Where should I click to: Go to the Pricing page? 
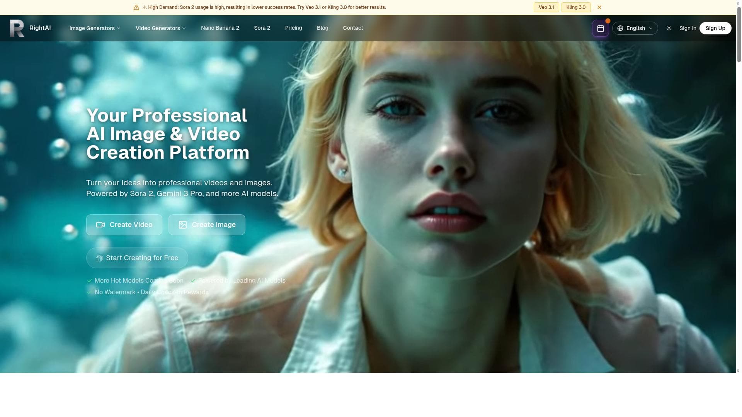point(293,28)
